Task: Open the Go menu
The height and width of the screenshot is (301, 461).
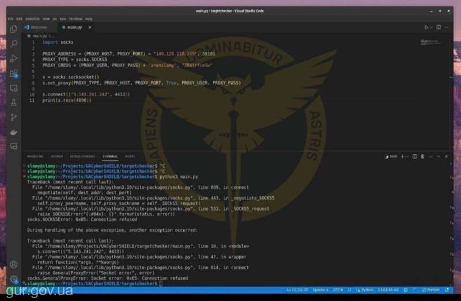Action: pos(55,19)
